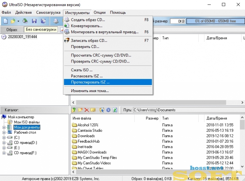Click the Up one folder icon
This screenshot has height=181, width=245.
74,110
